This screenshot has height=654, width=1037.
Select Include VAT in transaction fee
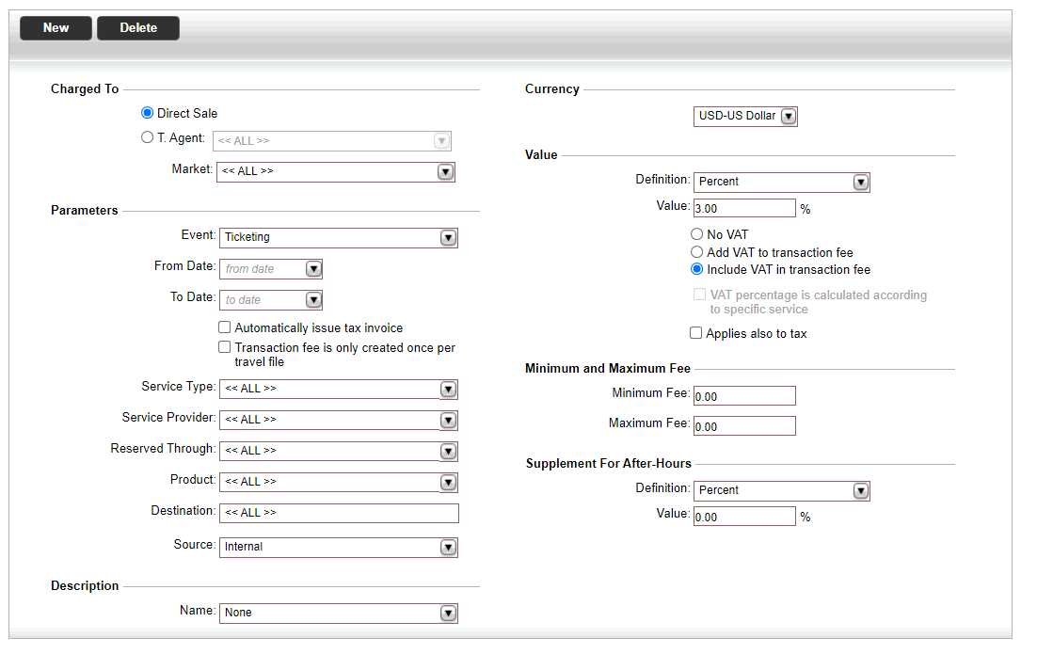pyautogui.click(x=697, y=269)
